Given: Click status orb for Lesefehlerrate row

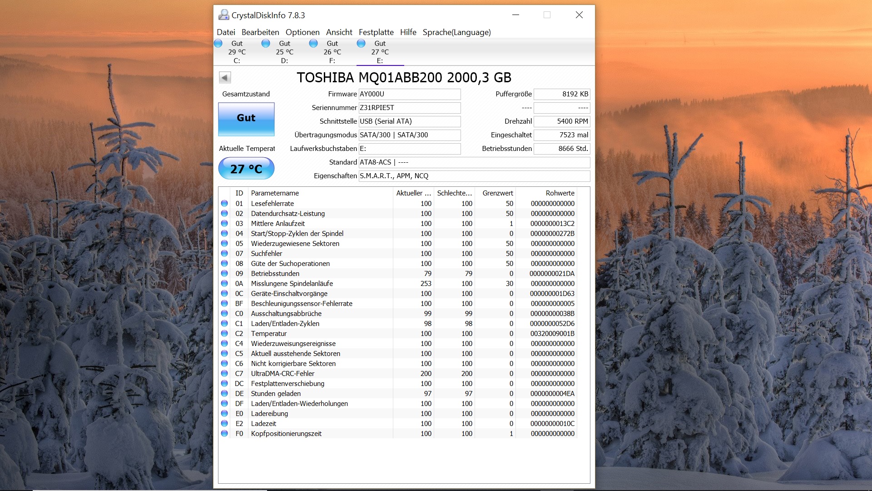Looking at the screenshot, I should coord(224,203).
